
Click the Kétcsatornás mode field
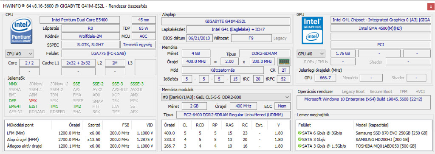[x=223, y=70]
